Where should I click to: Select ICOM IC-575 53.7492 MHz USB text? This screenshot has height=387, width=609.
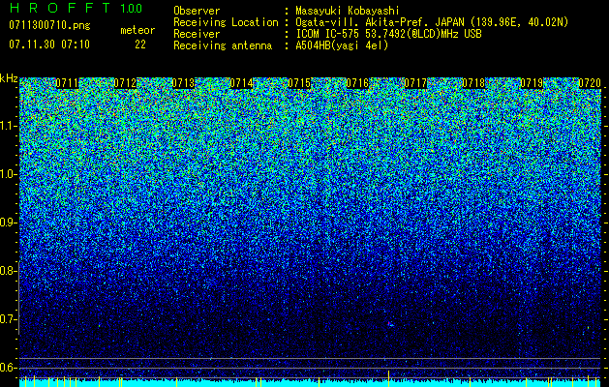(x=388, y=34)
